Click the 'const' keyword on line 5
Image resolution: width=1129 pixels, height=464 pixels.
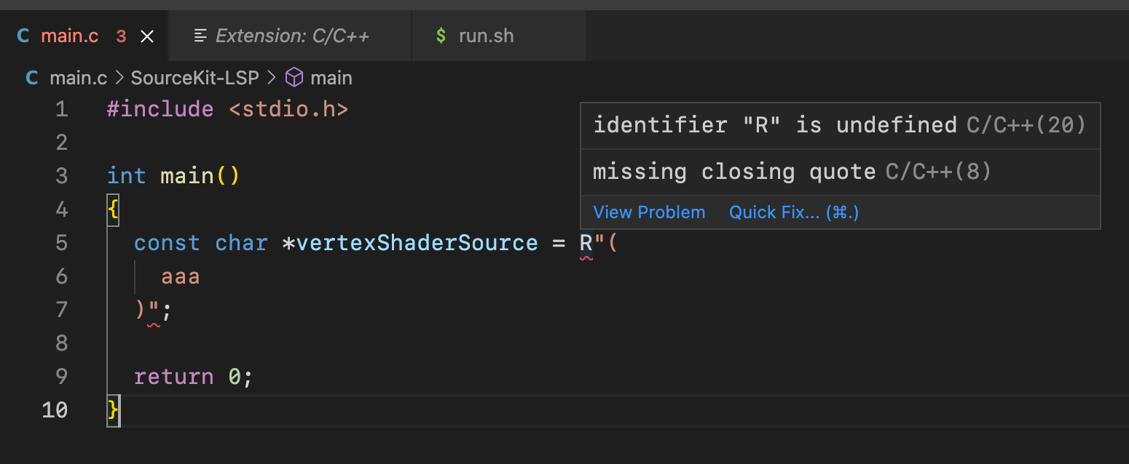[x=167, y=243]
